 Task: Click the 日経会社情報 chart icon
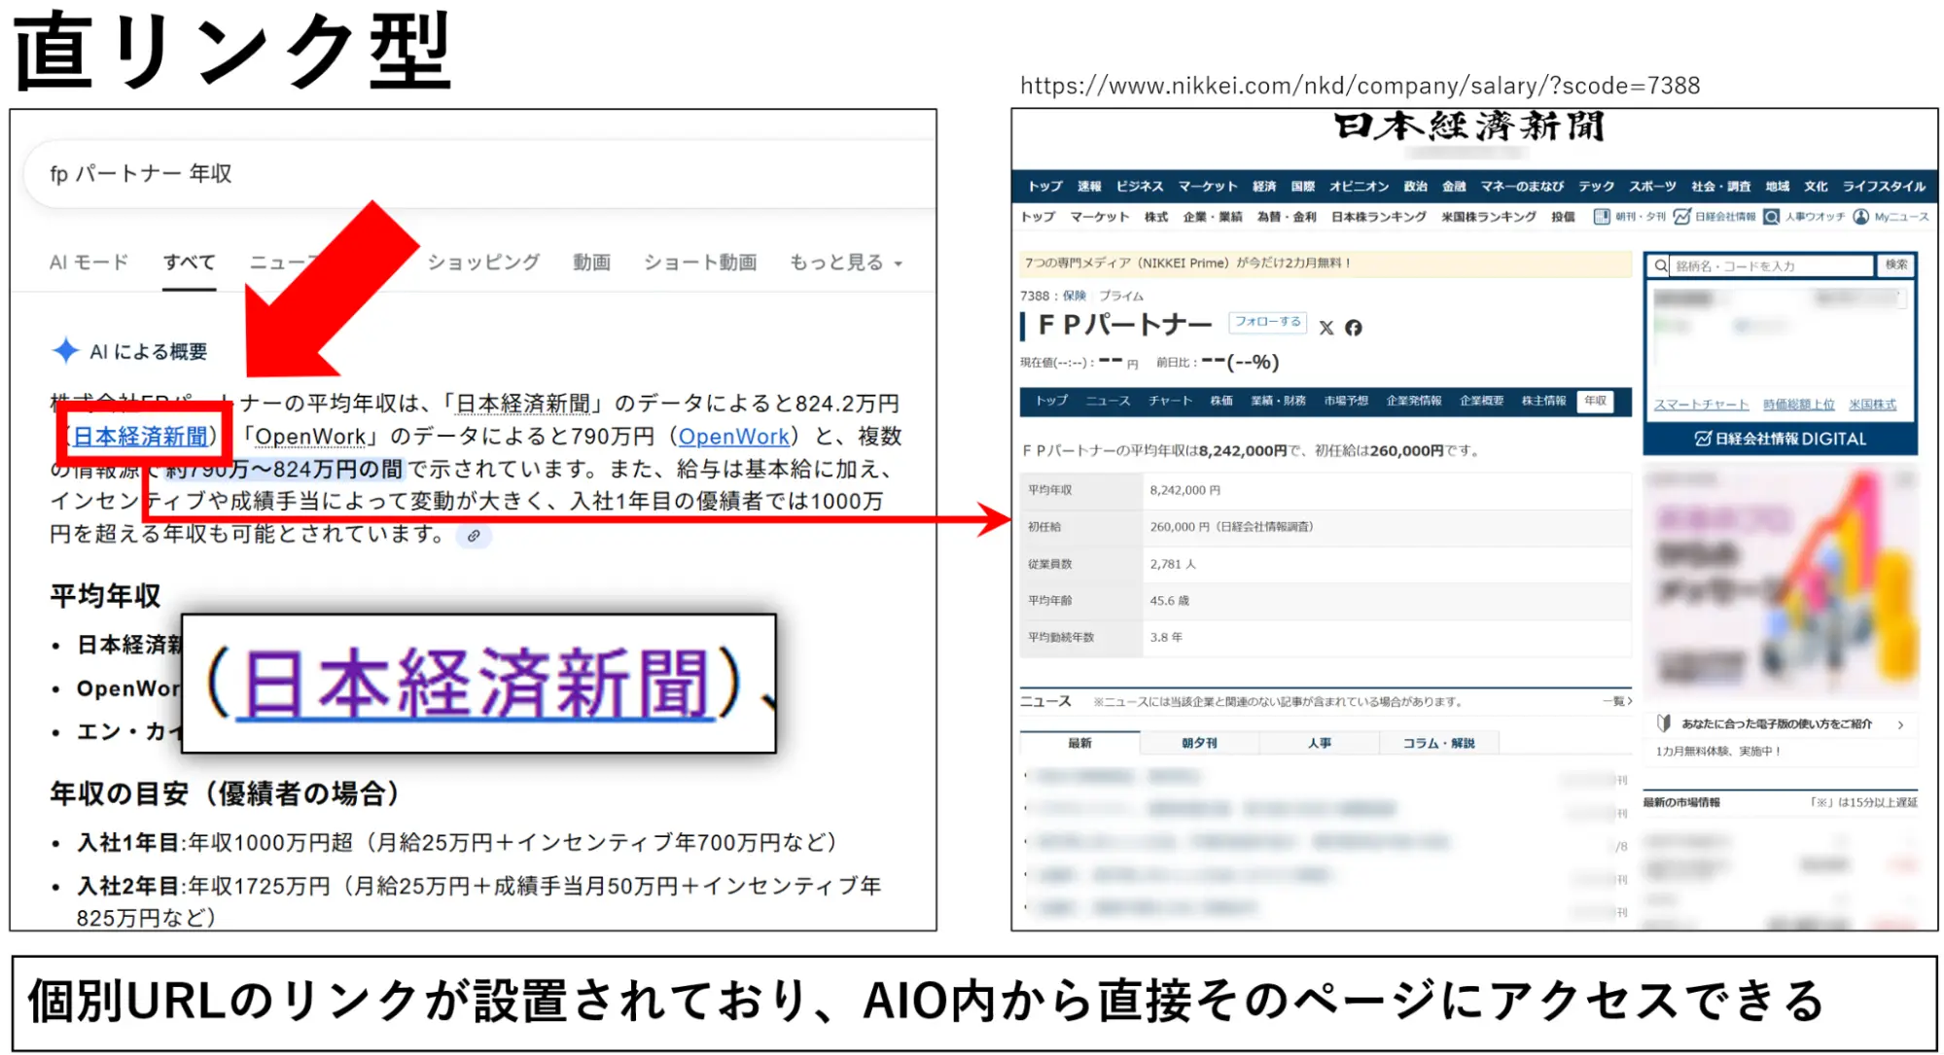point(1681,216)
